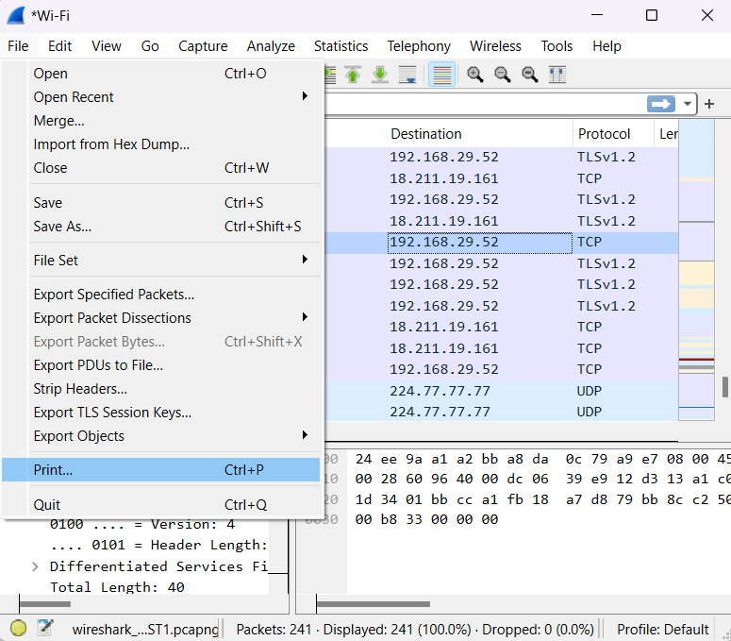Reset packet text to normal size

(x=530, y=75)
